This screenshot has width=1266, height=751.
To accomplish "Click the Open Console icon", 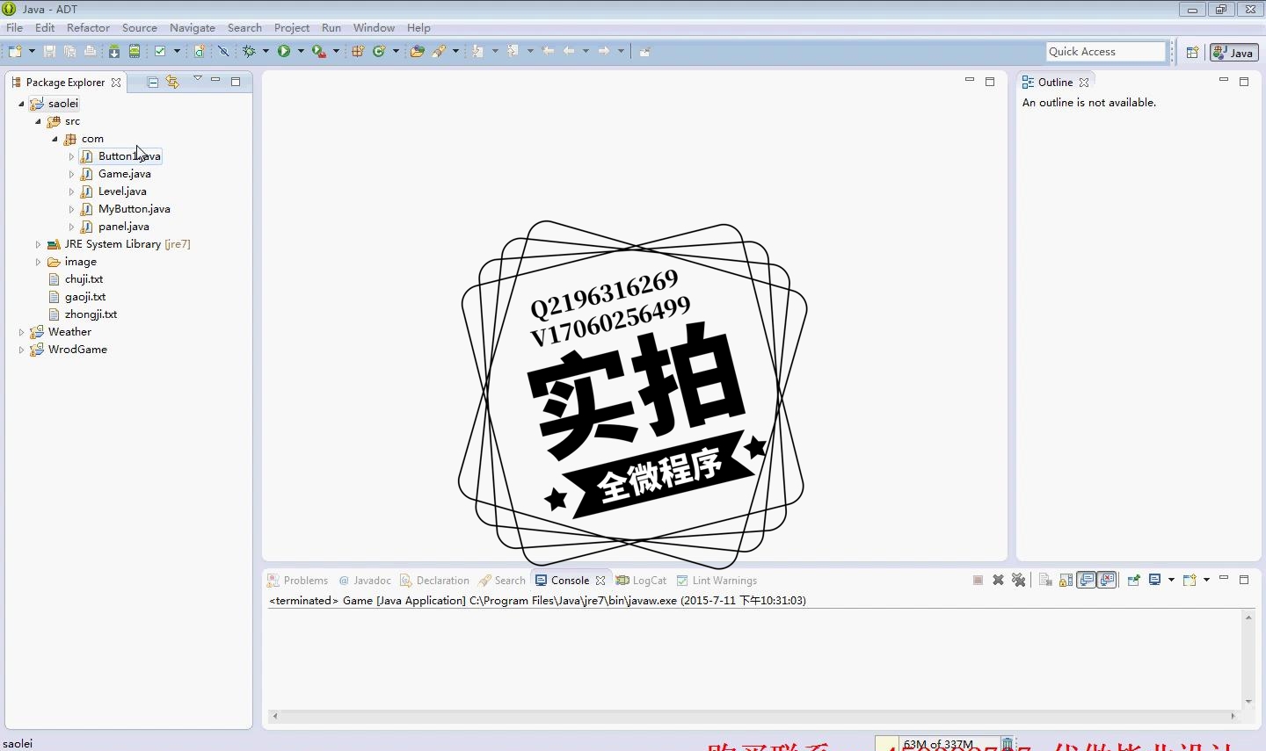I will (x=1190, y=580).
